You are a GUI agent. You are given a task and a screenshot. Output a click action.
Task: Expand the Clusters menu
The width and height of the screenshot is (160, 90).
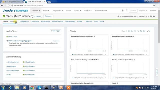coord(36,10)
